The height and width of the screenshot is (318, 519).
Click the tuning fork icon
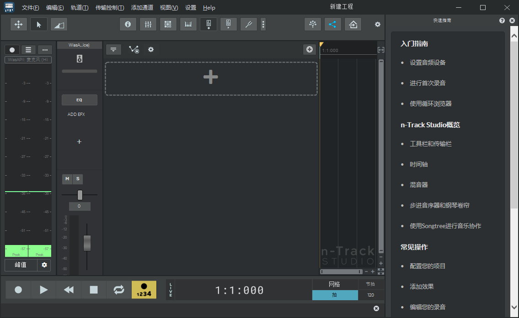pyautogui.click(x=248, y=24)
